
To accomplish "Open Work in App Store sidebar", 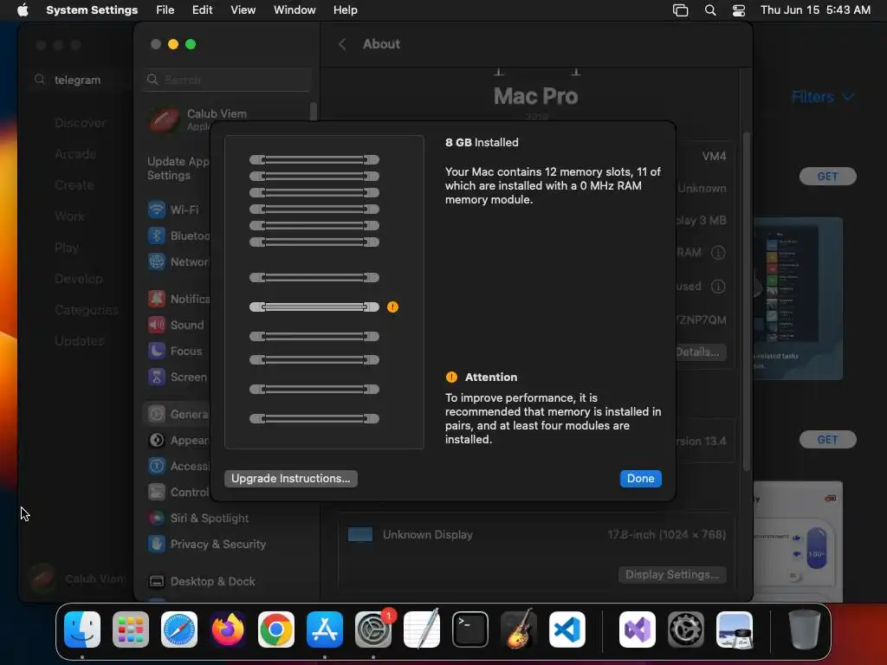I will [69, 216].
